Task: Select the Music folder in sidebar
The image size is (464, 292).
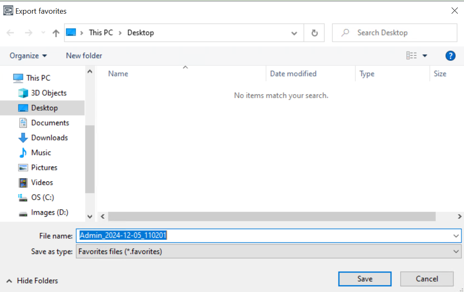Action: pyautogui.click(x=41, y=152)
